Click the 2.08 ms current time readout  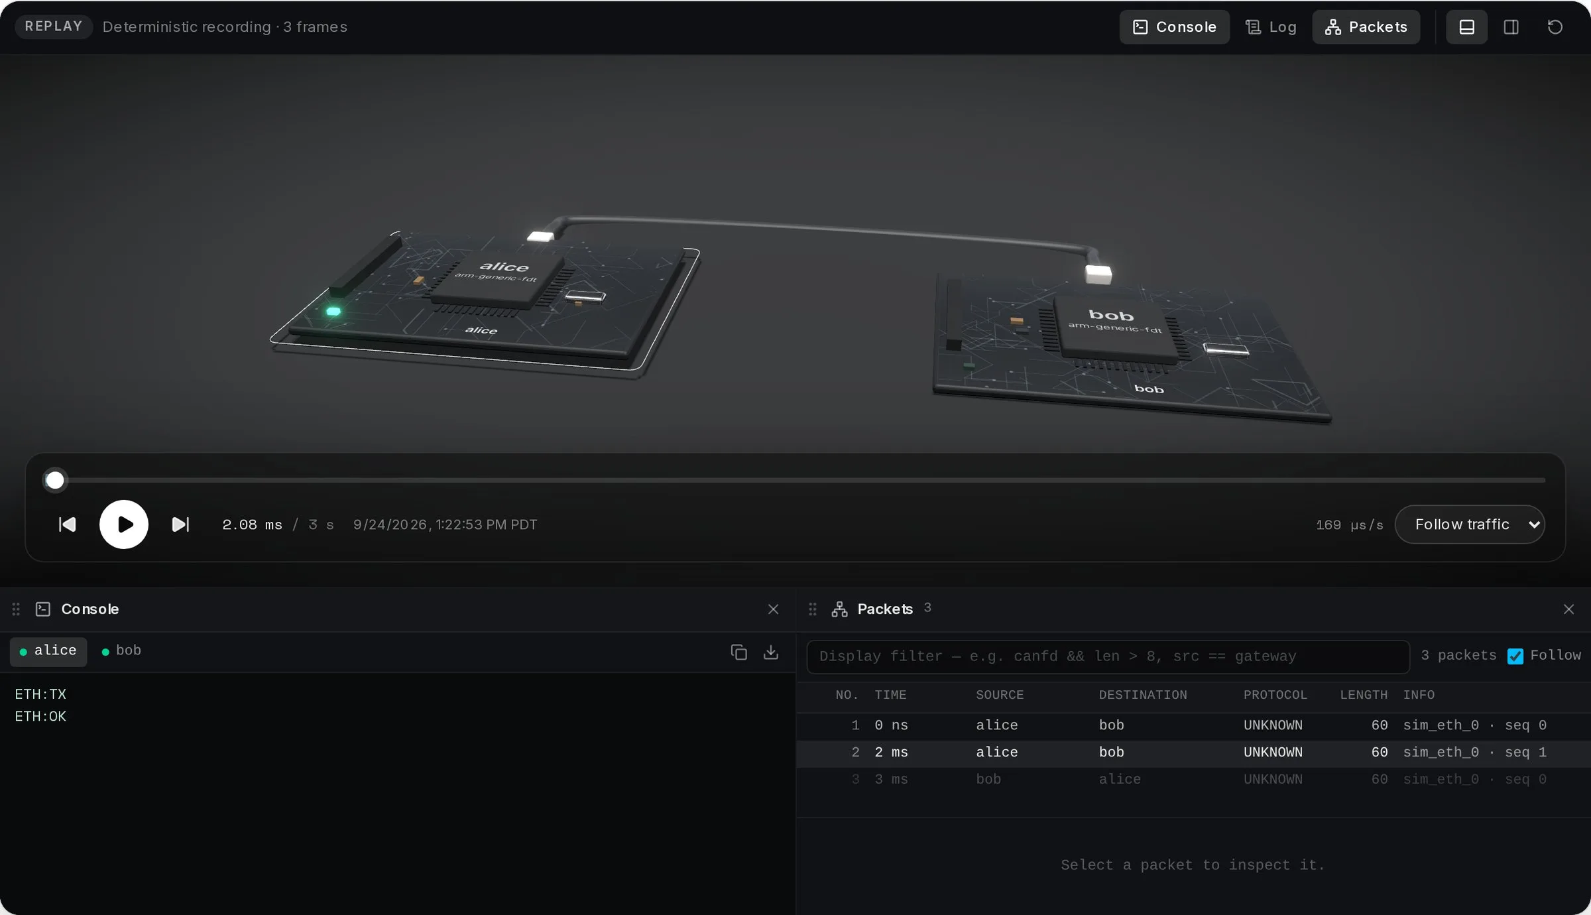coord(253,525)
